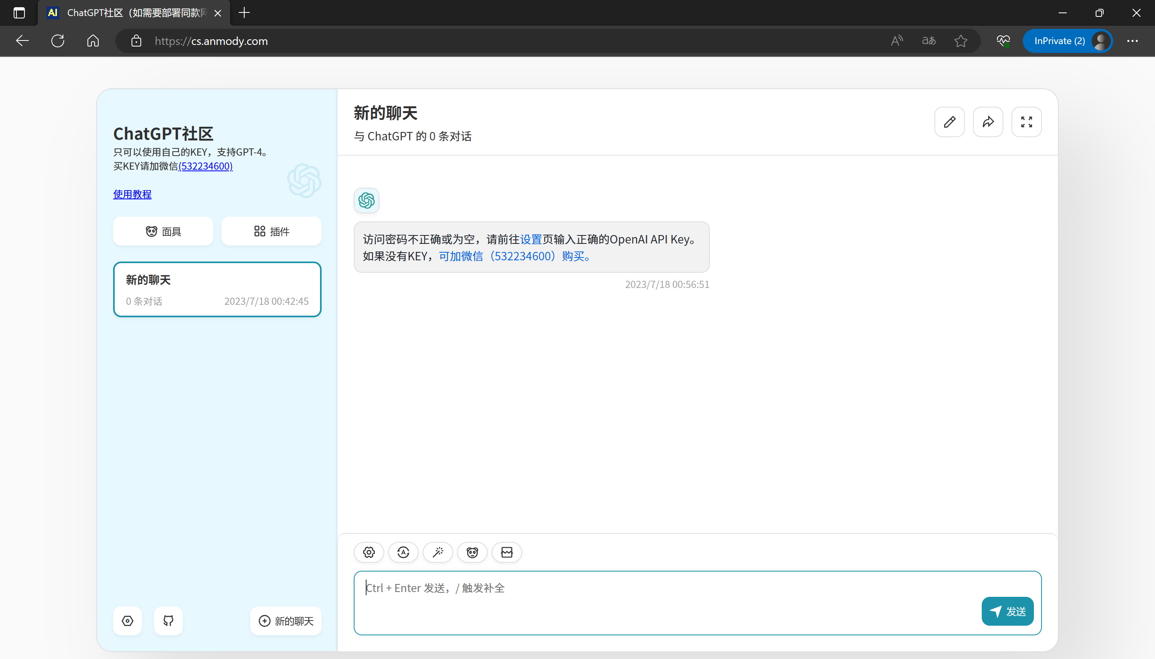The image size is (1155, 659).
Task: Click the 设置 link in the message
Action: 531,239
